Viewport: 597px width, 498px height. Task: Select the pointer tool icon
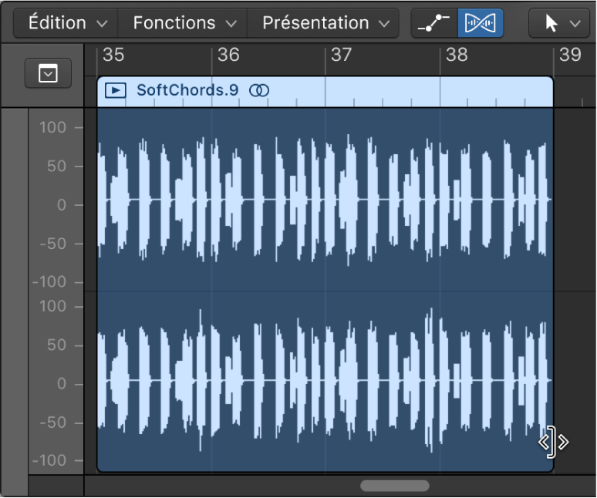[551, 24]
